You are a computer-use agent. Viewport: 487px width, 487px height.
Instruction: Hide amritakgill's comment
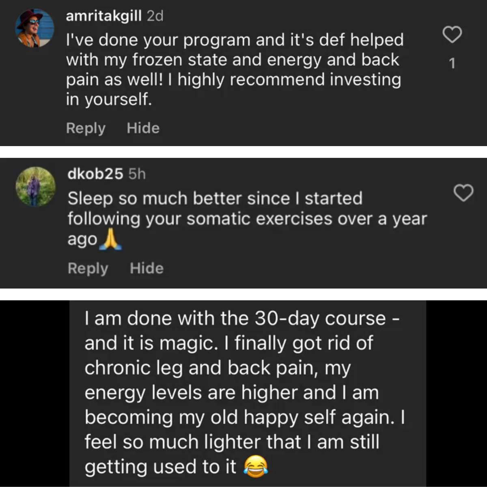(x=143, y=128)
